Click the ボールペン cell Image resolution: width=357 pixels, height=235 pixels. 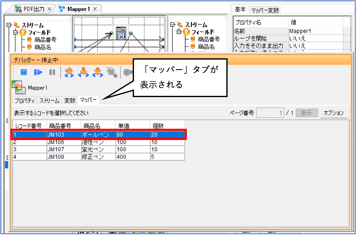[x=98, y=135]
